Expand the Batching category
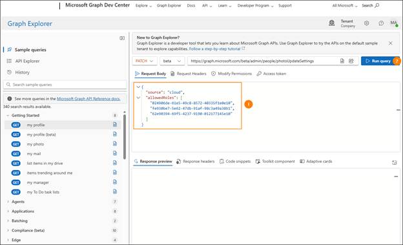The width and height of the screenshot is (403, 245). coord(8,221)
